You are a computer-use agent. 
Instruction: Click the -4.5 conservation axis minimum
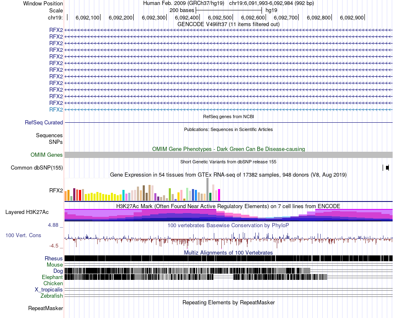click(54, 246)
